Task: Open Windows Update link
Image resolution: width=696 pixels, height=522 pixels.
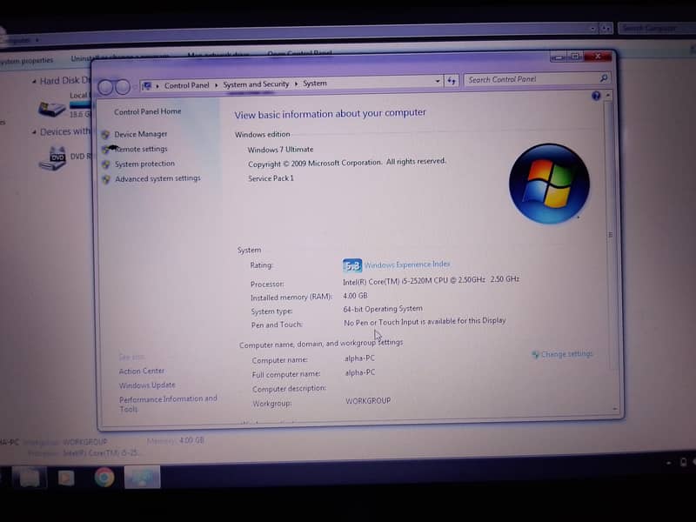Action: (147, 385)
